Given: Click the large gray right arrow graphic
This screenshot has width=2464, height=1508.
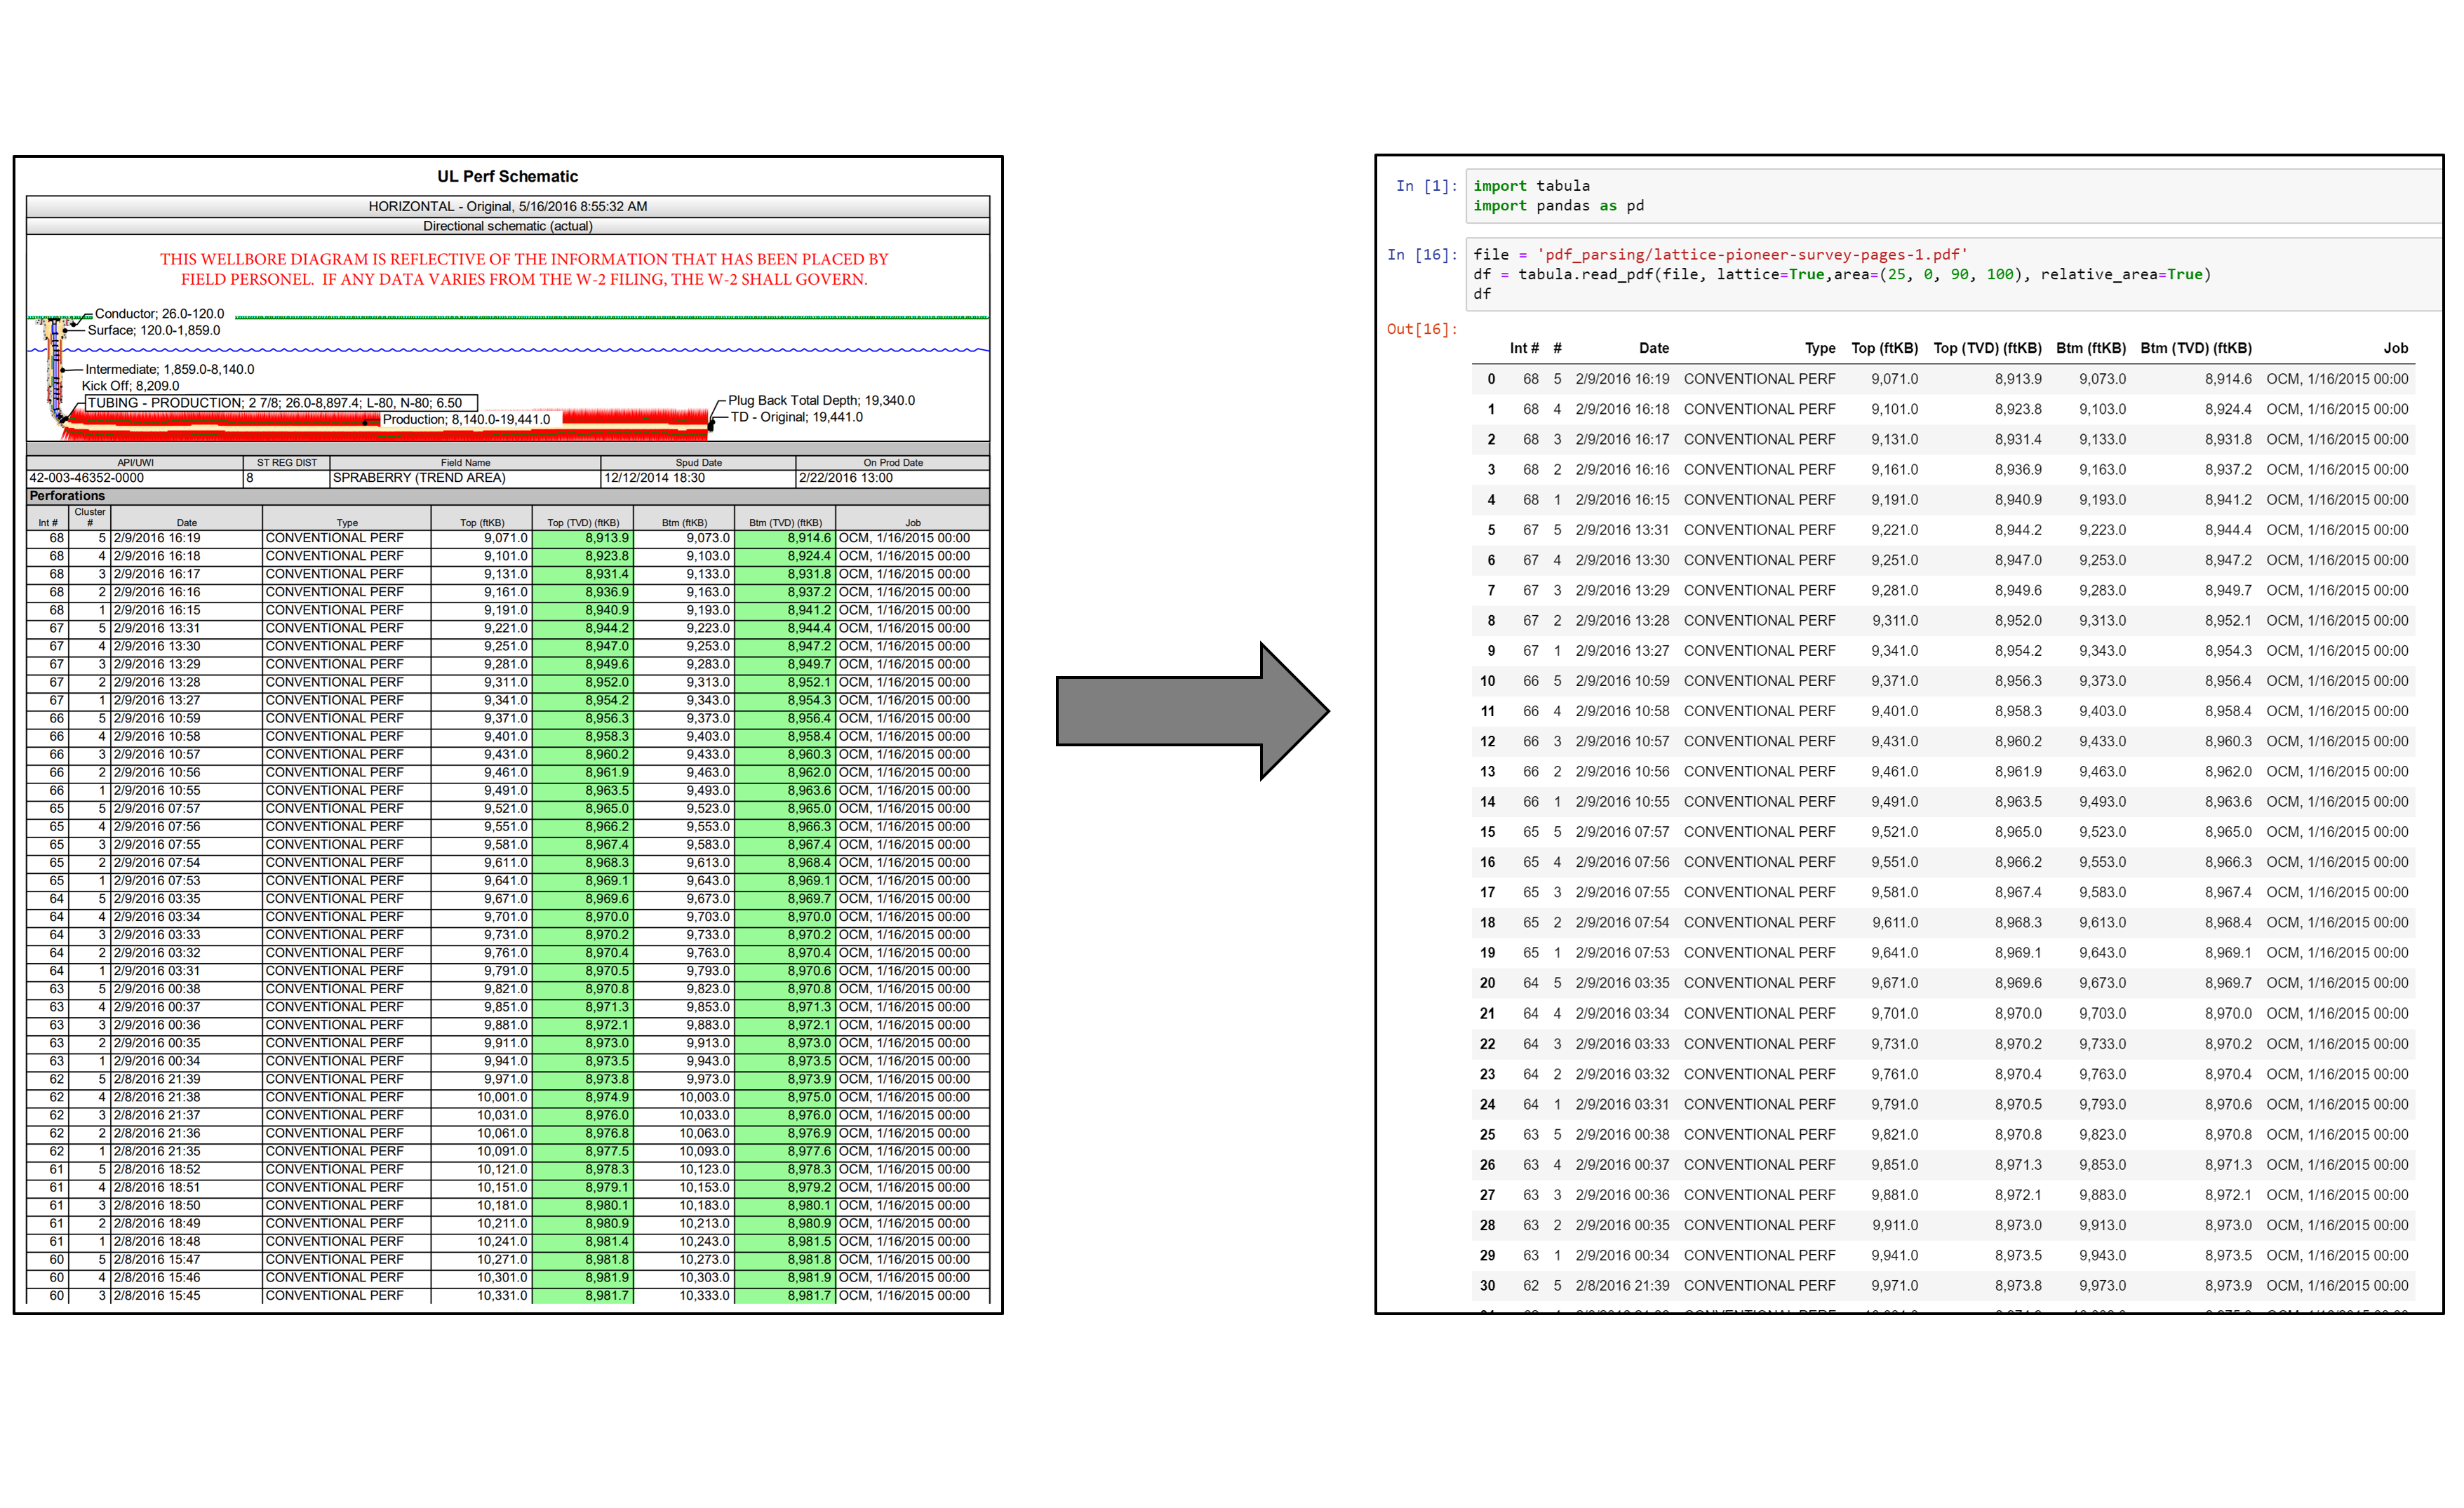Looking at the screenshot, I should [x=1192, y=711].
